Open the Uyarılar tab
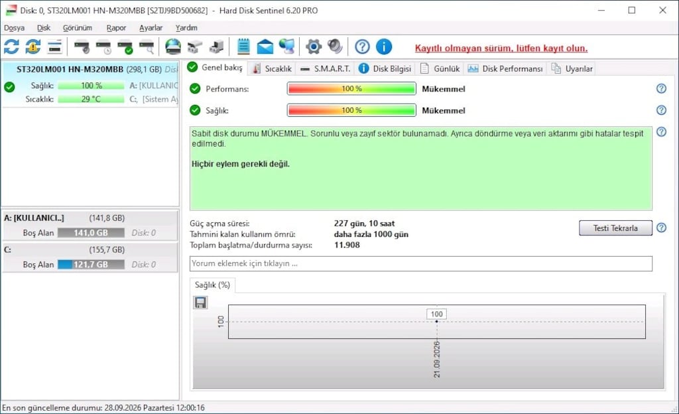679x414 pixels. click(572, 68)
